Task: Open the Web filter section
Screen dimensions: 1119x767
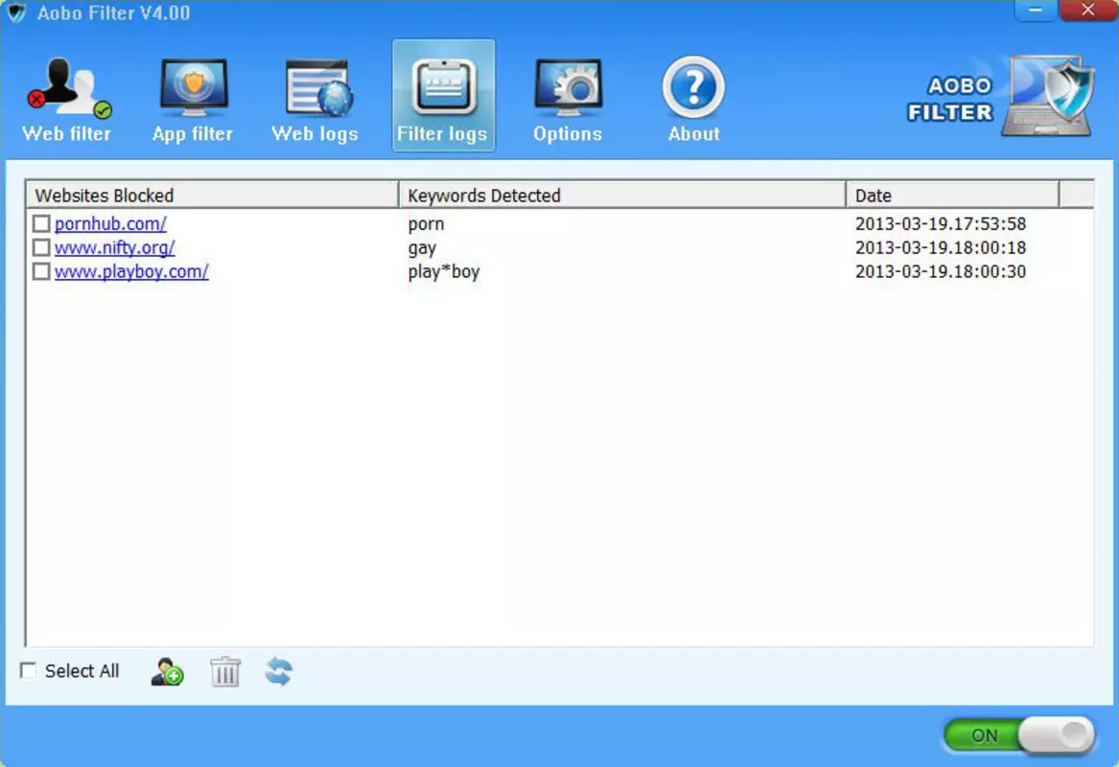Action: point(67,99)
